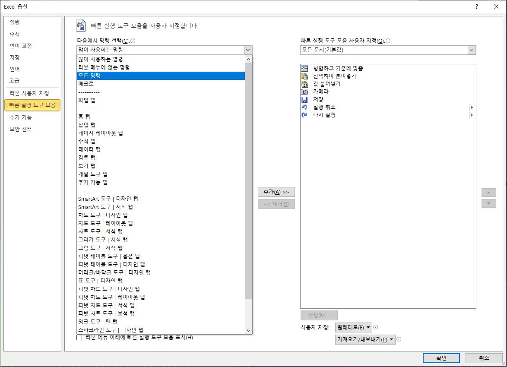Screen dimensions: 507x367
Task: Select 그림 도구 | 서식 탭 option
Action: click(161, 248)
